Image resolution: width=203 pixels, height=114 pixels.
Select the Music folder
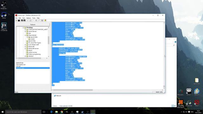pos(30,50)
